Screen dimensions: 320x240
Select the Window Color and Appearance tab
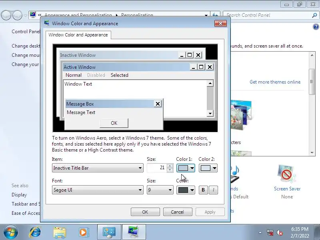(x=78, y=35)
